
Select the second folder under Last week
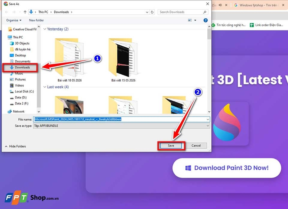pos(123,104)
